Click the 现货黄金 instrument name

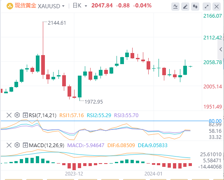[26, 6]
